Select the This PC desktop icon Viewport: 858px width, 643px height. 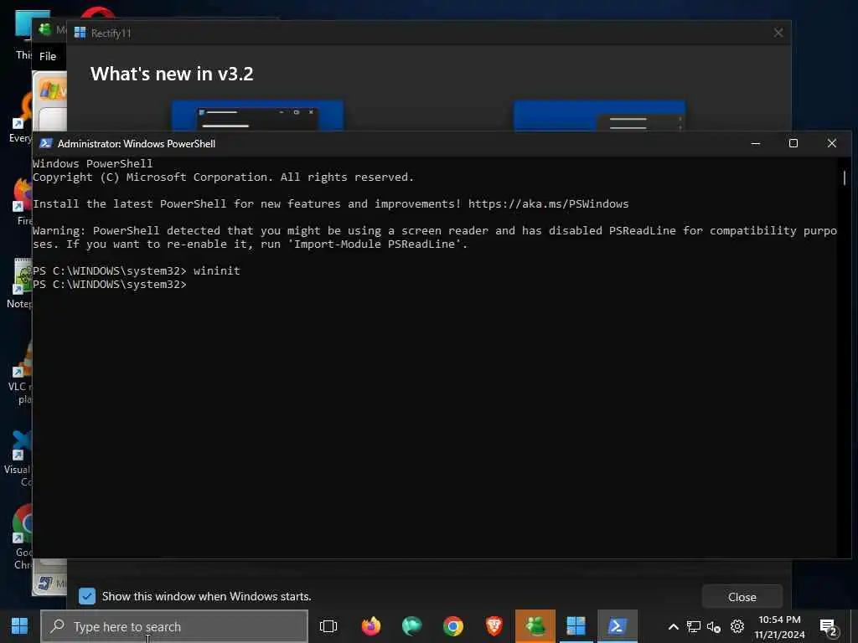[23, 33]
